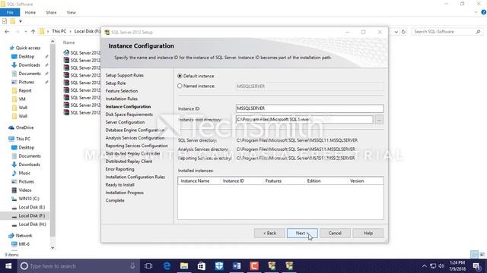Browse for the instance root directory

[379, 120]
